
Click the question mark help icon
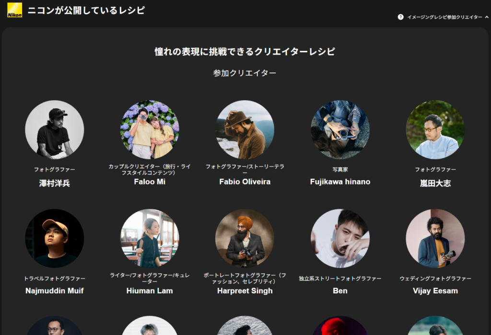click(x=400, y=17)
